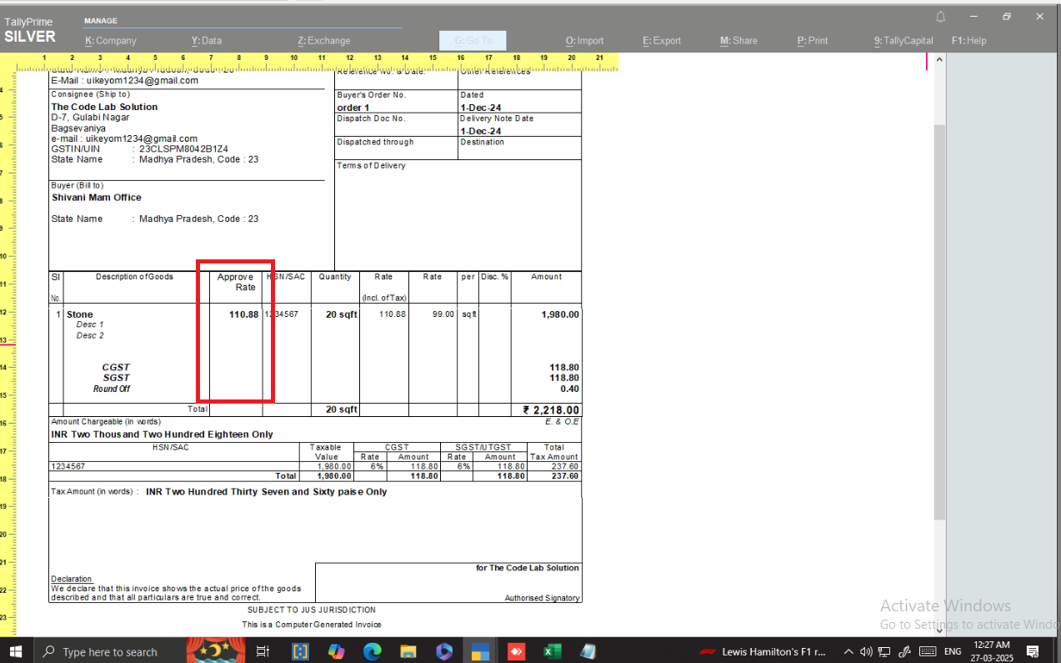Open File Explorer from the taskbar
Viewport: 1061px width, 663px height.
(408, 651)
